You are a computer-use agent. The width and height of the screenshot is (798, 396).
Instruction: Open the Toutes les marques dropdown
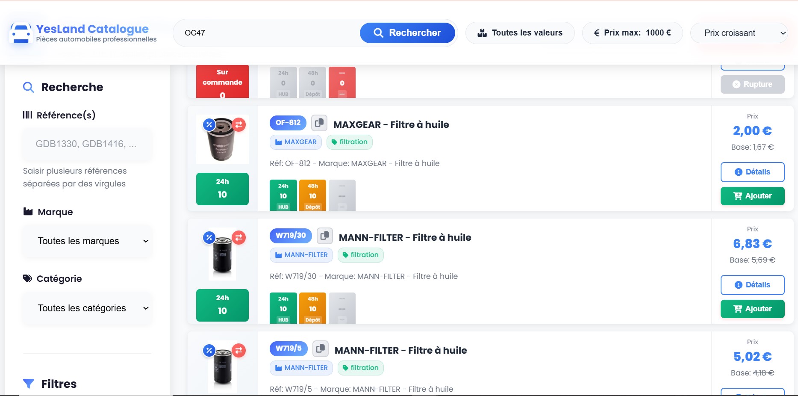(87, 241)
